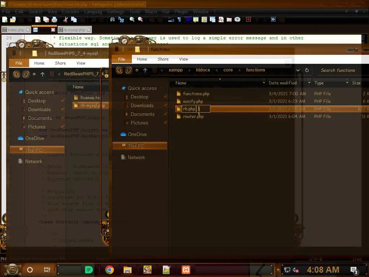
Task: Open the View ribbon tab in functions window
Action: (183, 59)
